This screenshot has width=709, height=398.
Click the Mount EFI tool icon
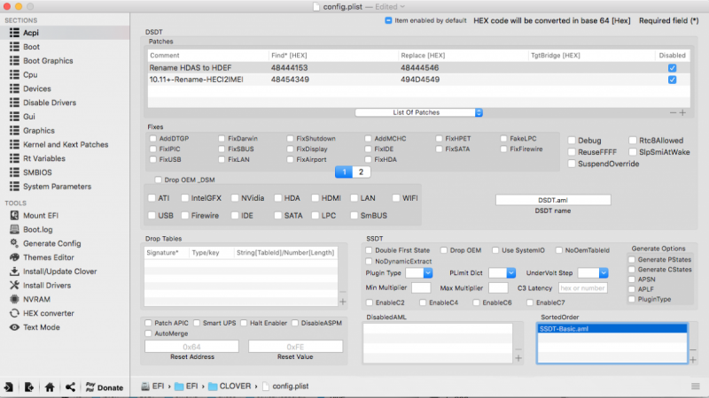[x=14, y=215]
